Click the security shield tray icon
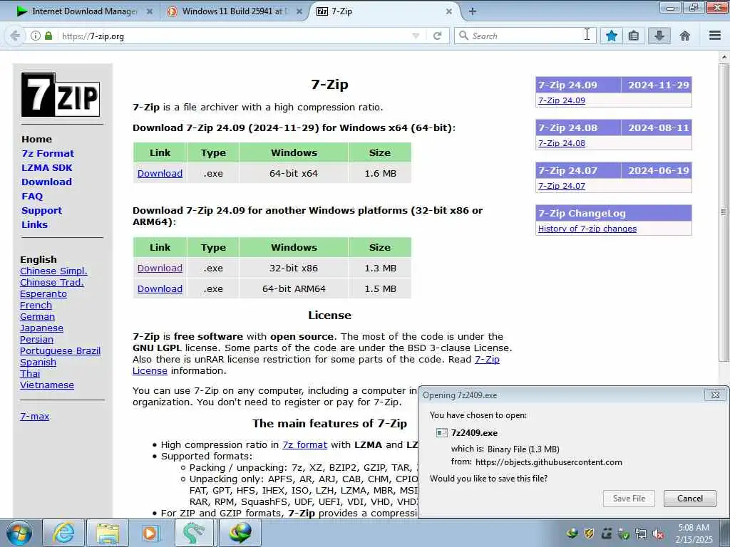This screenshot has height=547, width=730. coord(589,534)
